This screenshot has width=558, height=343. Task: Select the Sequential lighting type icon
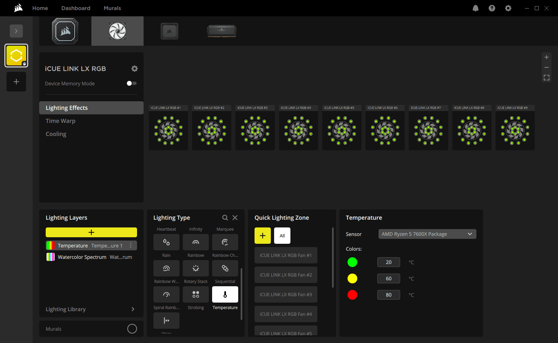[225, 268]
